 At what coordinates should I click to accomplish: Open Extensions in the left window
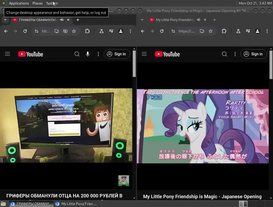87,31
